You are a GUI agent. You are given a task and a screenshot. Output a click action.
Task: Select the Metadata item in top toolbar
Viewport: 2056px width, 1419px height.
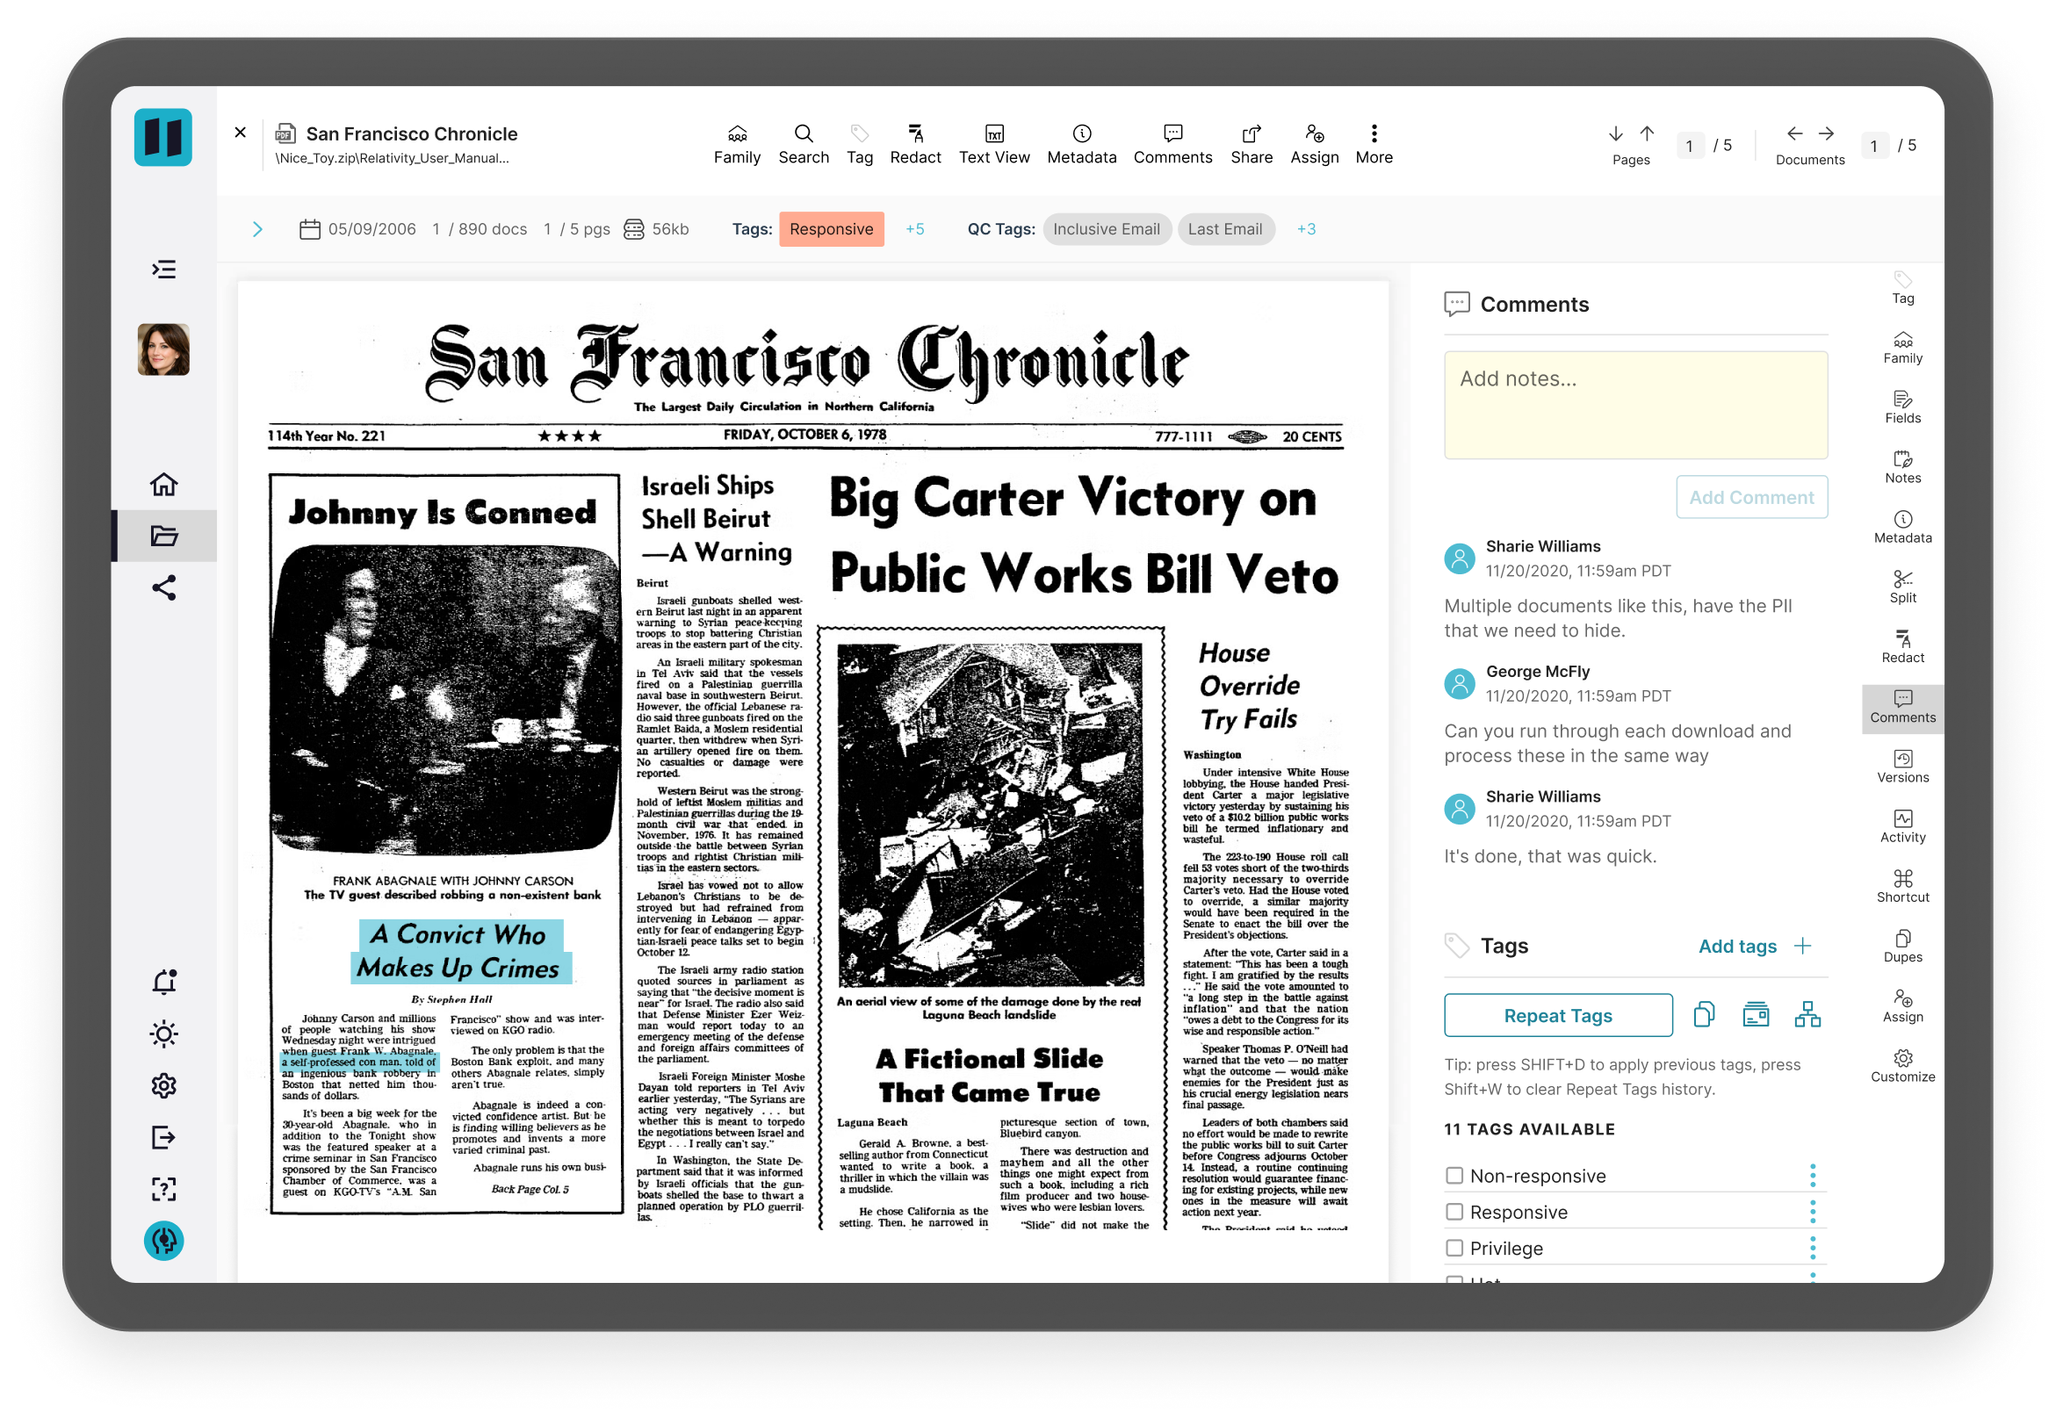(1080, 144)
